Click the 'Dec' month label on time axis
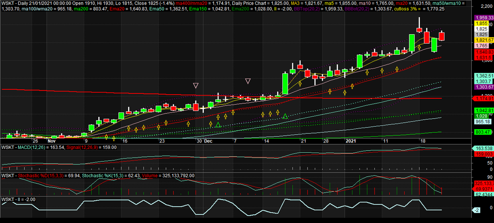Image resolution: width=494 pixels, height=223 pixels. point(208,141)
